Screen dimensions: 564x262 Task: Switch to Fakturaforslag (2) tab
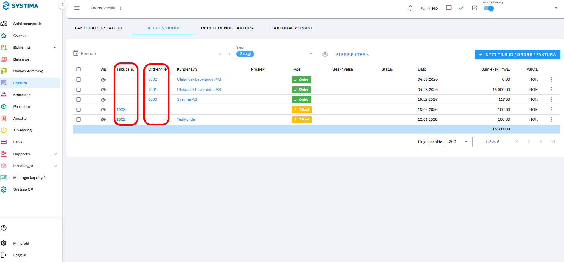[x=98, y=28]
